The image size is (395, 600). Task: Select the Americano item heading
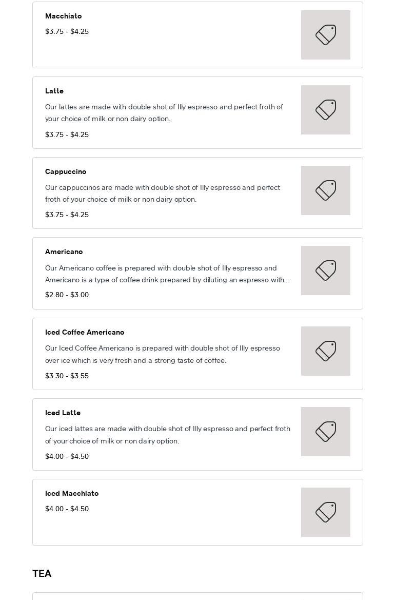coord(64,251)
